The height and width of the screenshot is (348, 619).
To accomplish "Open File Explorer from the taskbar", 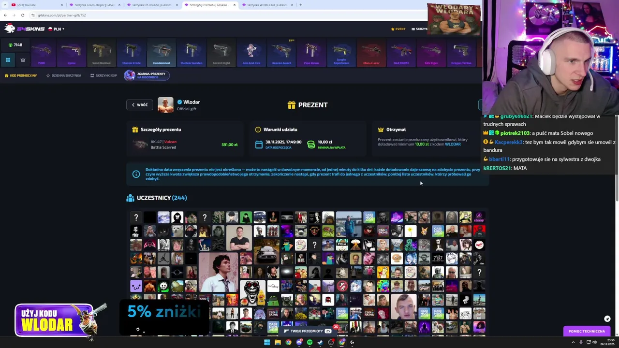I will pos(278,342).
